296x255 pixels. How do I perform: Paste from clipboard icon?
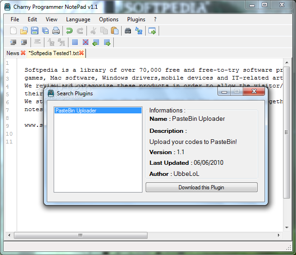tap(115, 31)
